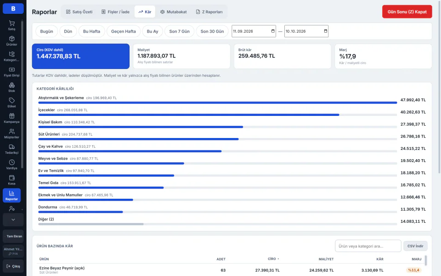Apply the Son 30 Gün preset
Screen dimensions: 441x276
(x=212, y=31)
